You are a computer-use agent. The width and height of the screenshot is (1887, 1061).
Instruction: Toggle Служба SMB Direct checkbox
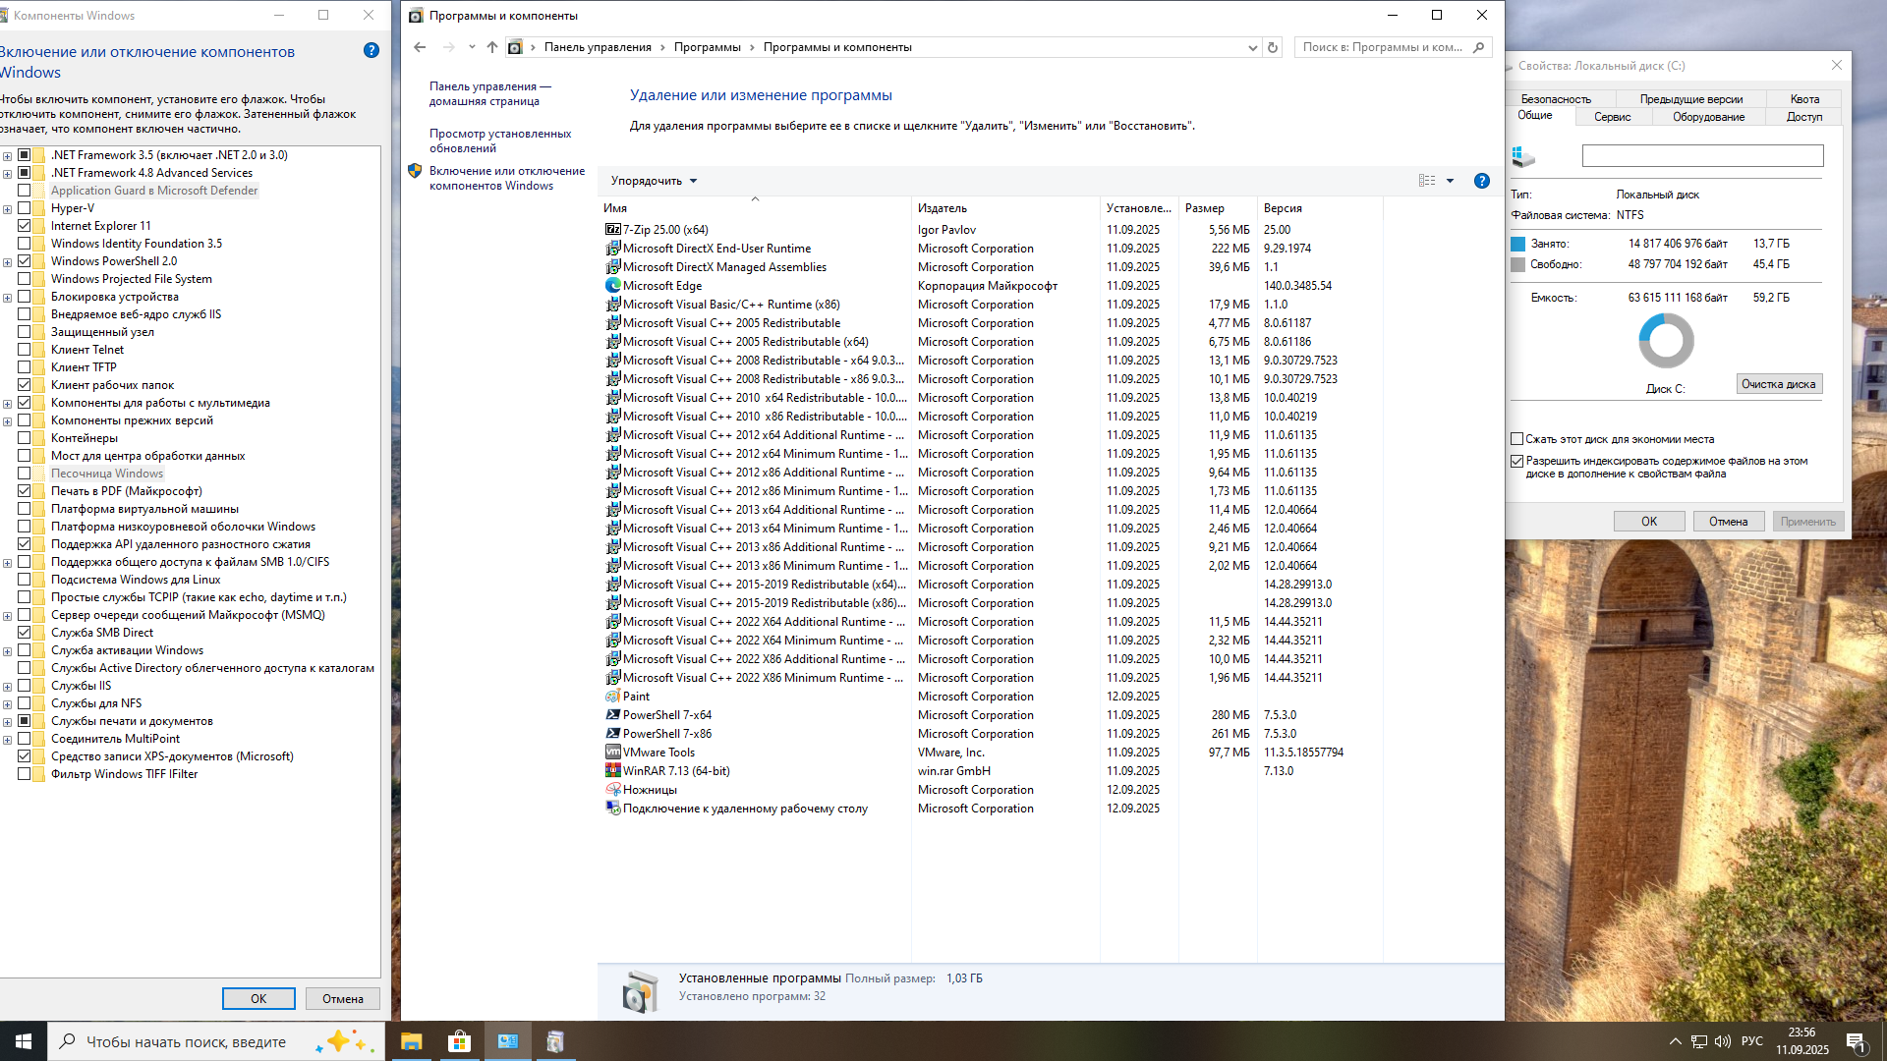(25, 633)
